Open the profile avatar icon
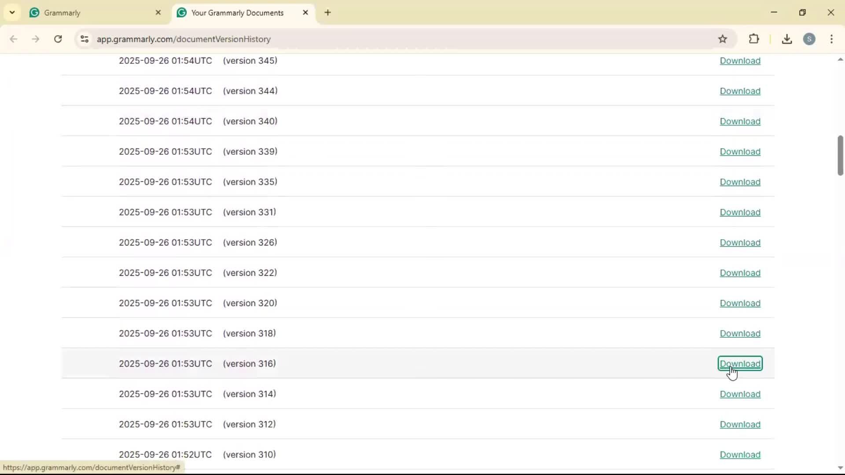Image resolution: width=845 pixels, height=475 pixels. click(x=809, y=39)
